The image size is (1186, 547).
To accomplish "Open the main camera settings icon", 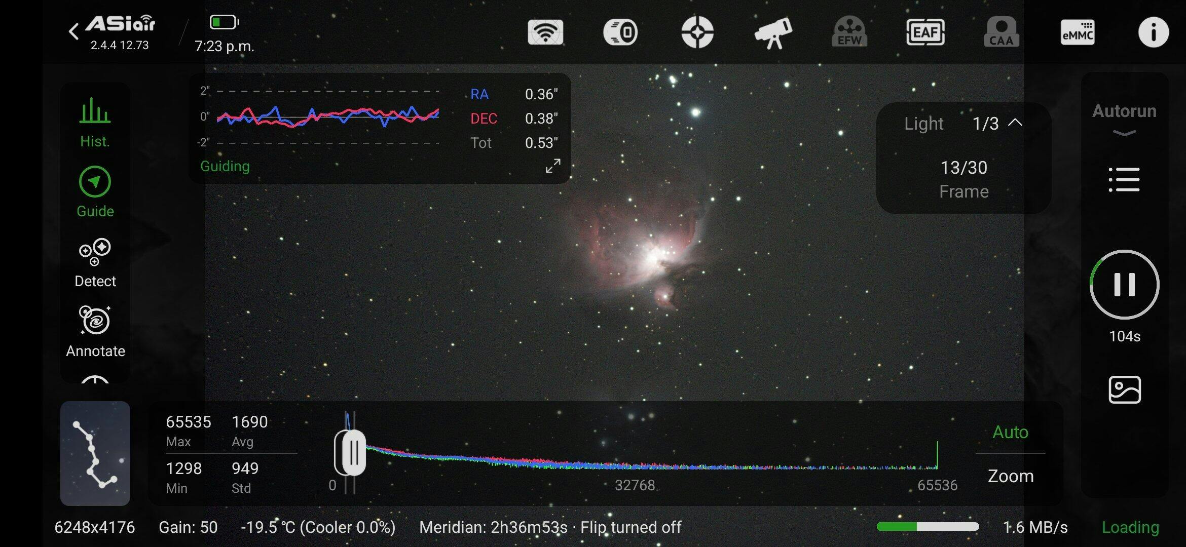I will pos(620,32).
